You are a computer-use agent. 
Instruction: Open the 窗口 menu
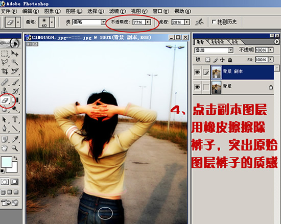161,11
